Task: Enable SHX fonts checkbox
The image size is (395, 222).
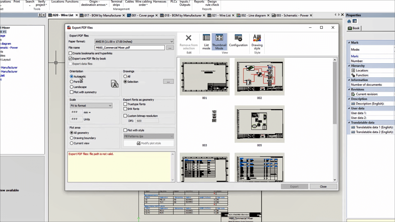Action: coord(125,109)
